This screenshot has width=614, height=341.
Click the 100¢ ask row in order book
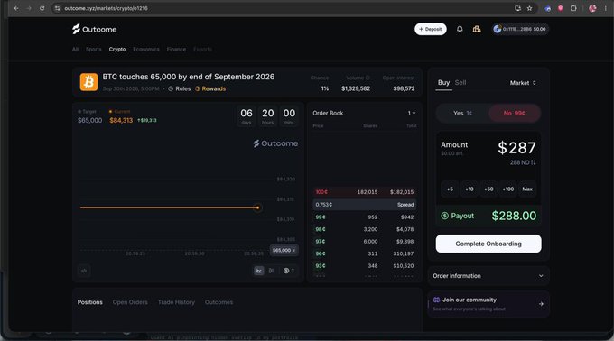tap(364, 192)
